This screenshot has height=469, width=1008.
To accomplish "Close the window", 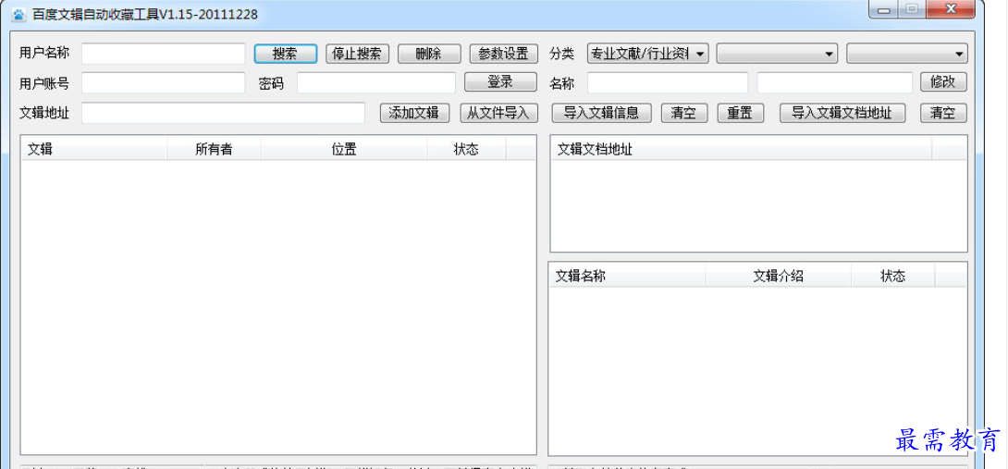I will (x=951, y=9).
